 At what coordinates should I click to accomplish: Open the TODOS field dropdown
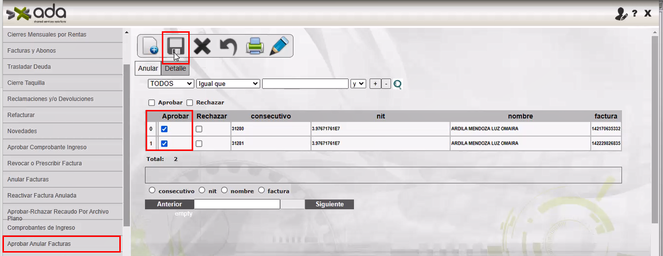click(x=171, y=84)
